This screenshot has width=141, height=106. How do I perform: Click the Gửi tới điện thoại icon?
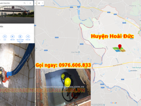[x=20, y=37]
